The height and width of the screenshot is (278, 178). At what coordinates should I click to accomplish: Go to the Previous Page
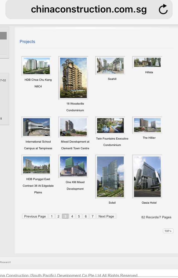pos(35,216)
